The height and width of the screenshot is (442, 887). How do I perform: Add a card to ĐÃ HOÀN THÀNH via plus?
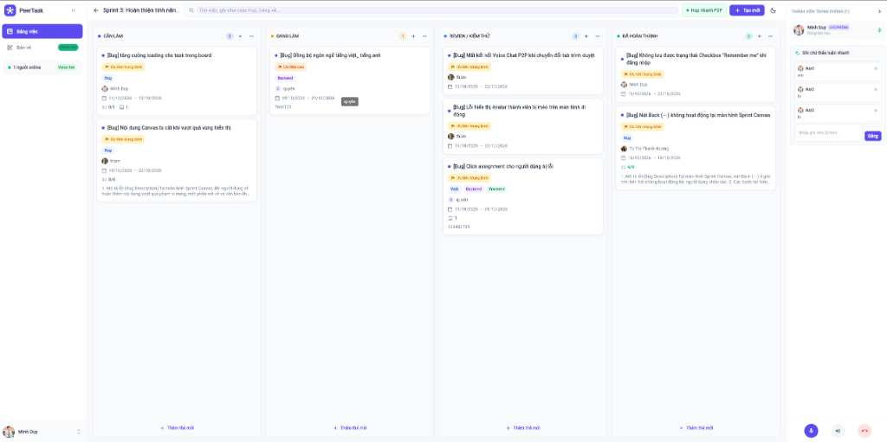pyautogui.click(x=759, y=36)
